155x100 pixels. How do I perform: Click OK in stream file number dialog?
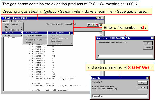pos(148,43)
